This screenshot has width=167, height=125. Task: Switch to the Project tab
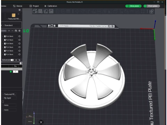(34, 6)
